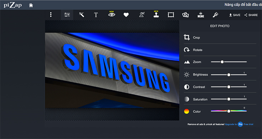
Task: Click the Upgrade to link
Action: coord(231,124)
